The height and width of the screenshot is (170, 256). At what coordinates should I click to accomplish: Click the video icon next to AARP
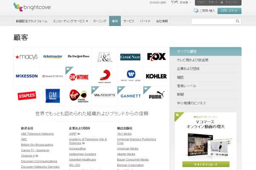(79, 134)
